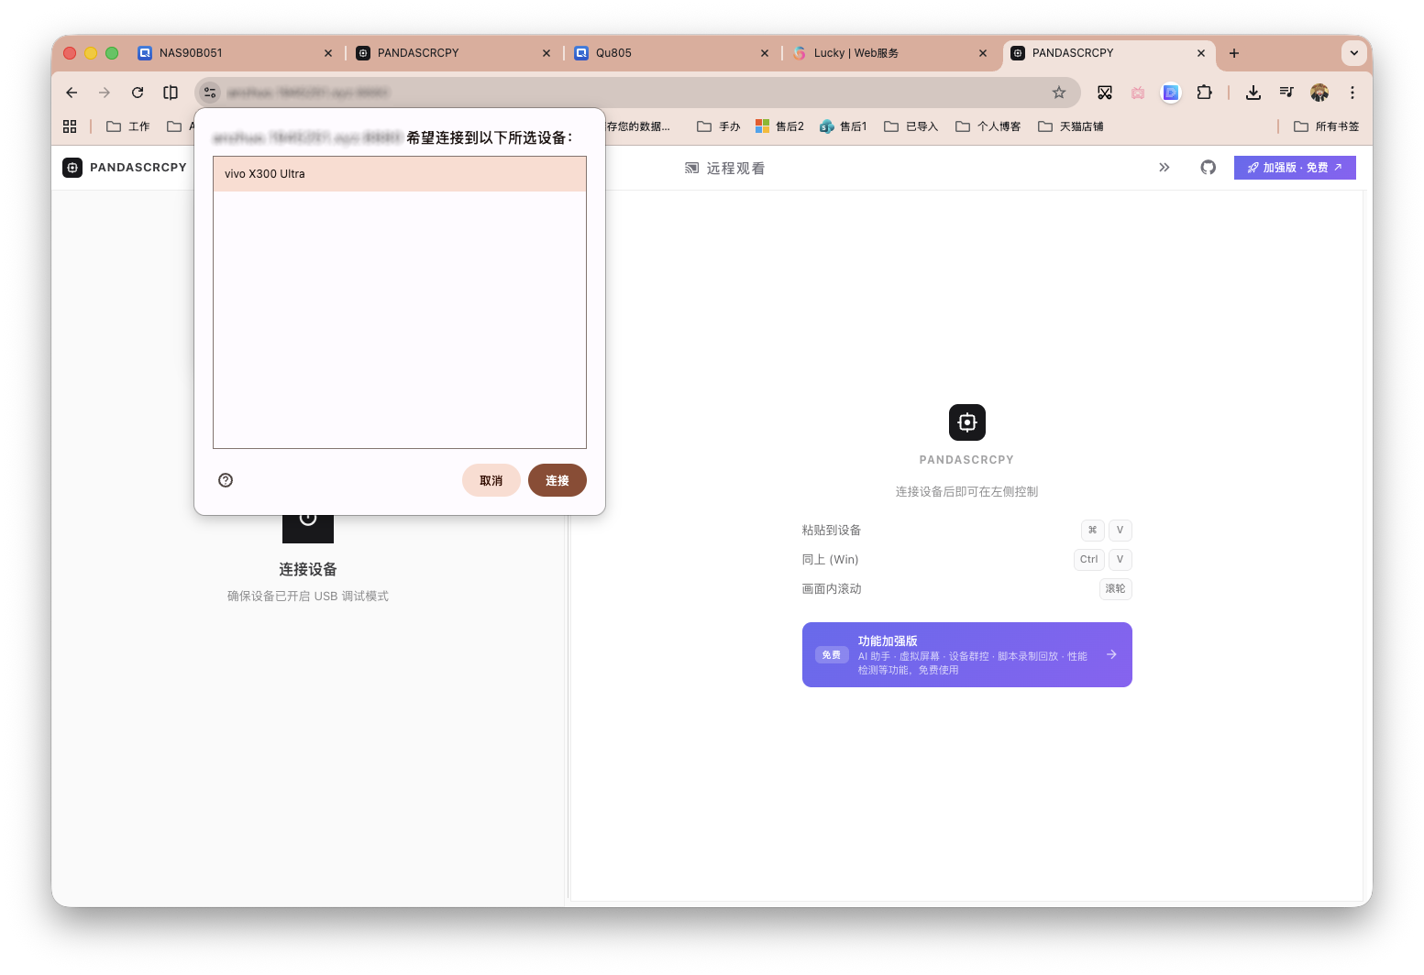
Task: Open the media control icon
Action: tap(1286, 93)
